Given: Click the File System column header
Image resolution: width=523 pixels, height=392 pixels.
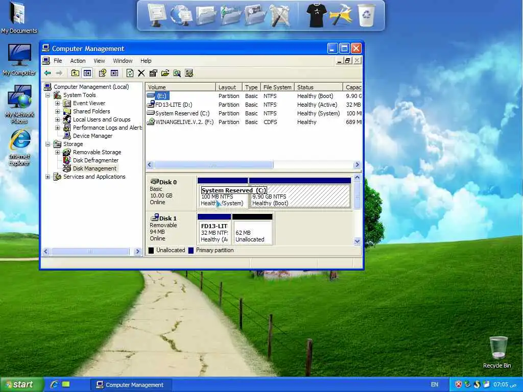Looking at the screenshot, I should pyautogui.click(x=277, y=87).
